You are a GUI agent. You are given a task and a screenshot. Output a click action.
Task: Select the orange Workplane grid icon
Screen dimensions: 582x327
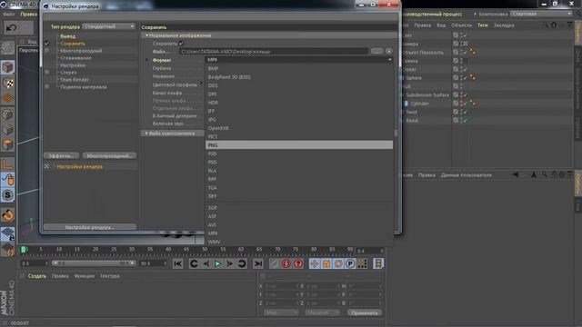7,99
